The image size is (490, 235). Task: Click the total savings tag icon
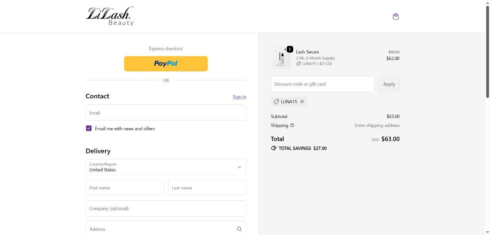coord(274,148)
